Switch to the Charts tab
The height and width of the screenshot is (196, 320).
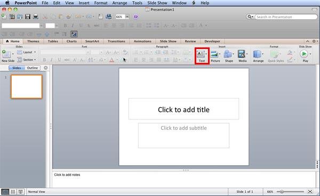[x=71, y=41]
